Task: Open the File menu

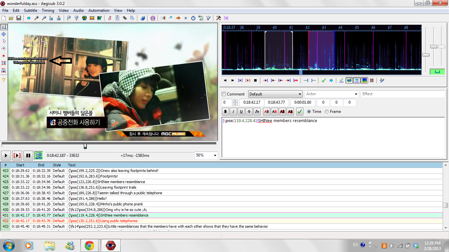Action: click(x=5, y=10)
